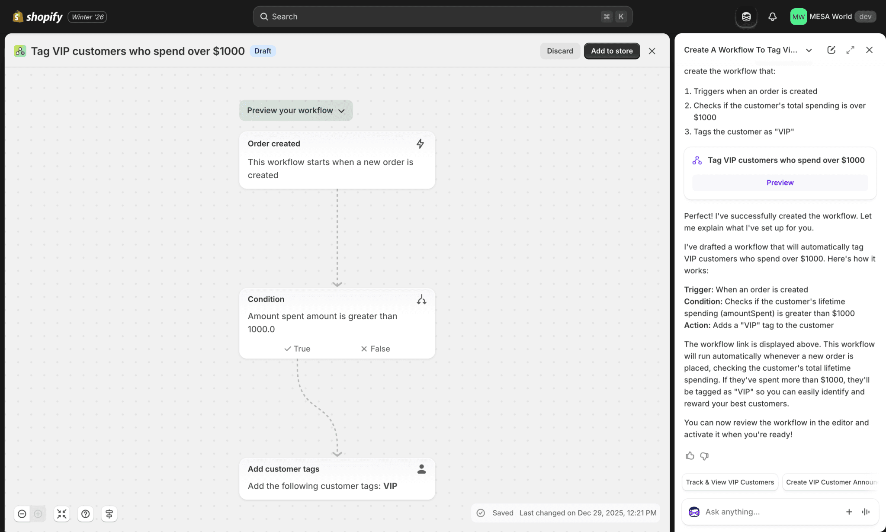Open workflow editor help
The height and width of the screenshot is (532, 886).
85,514
